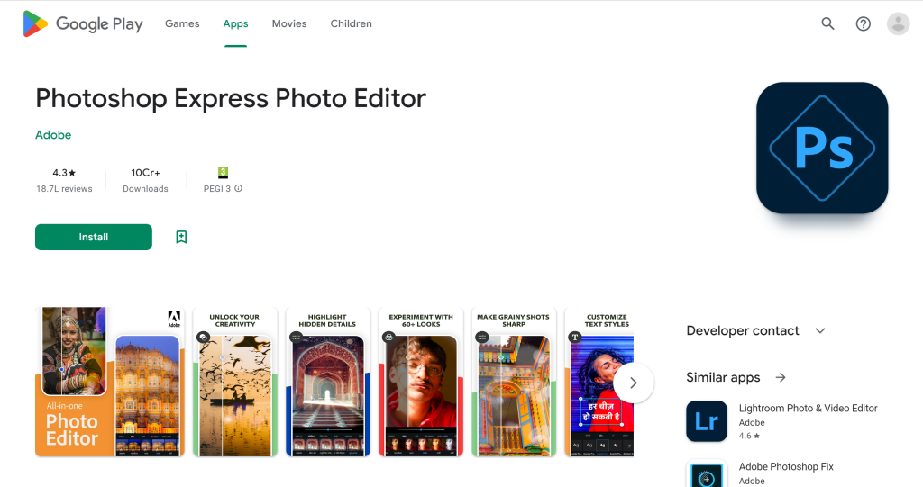This screenshot has width=923, height=487.
Task: Open the All-in-one Photo Editor screenshot
Action: coord(110,382)
